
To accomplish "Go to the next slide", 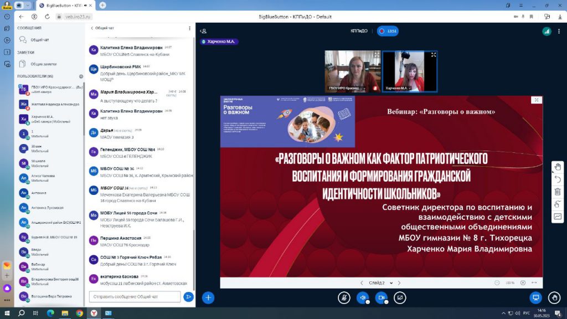I will 399,283.
